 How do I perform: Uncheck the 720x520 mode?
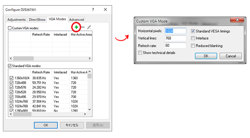(x=11, y=92)
